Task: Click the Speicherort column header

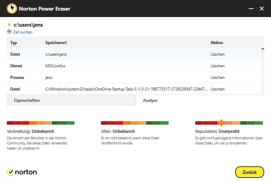Action: point(56,43)
